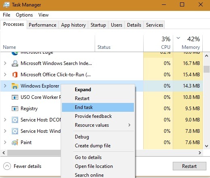
Task: Minimize the Task Manager window
Action: coord(164,5)
